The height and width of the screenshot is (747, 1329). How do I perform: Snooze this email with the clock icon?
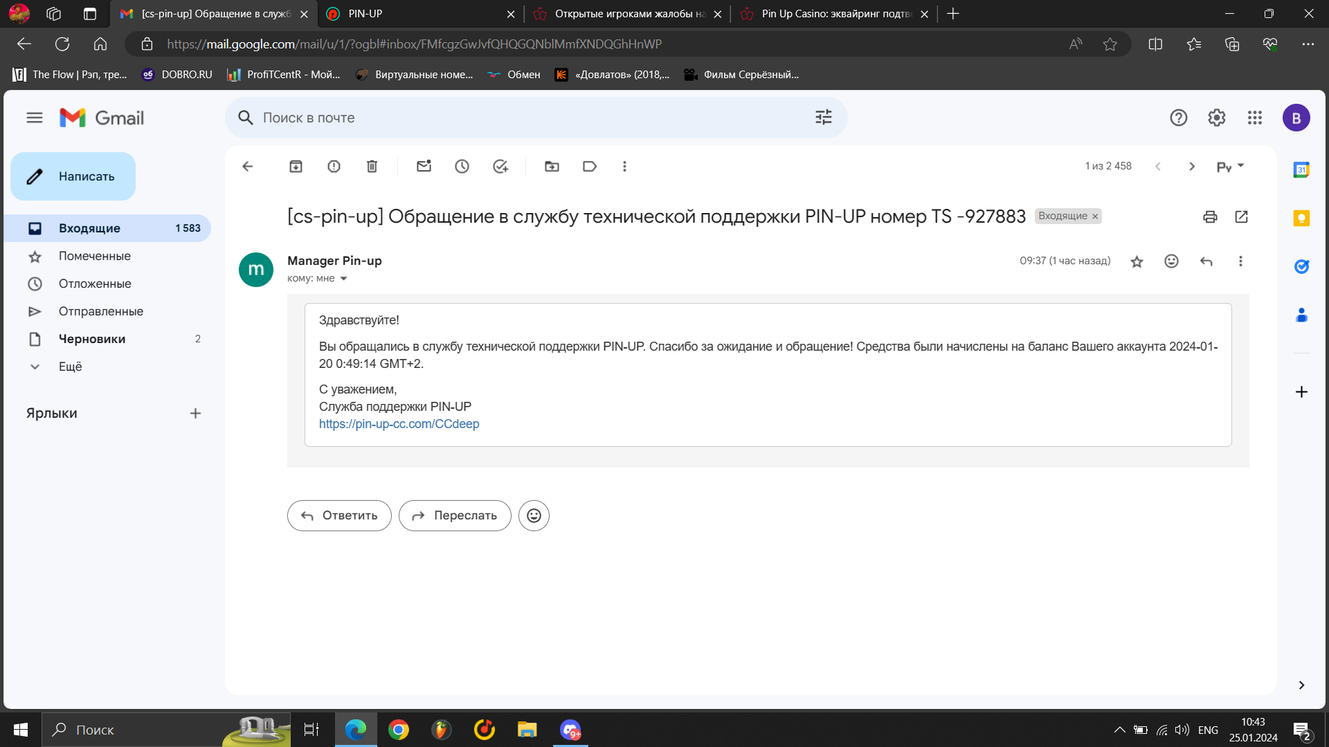(x=462, y=167)
